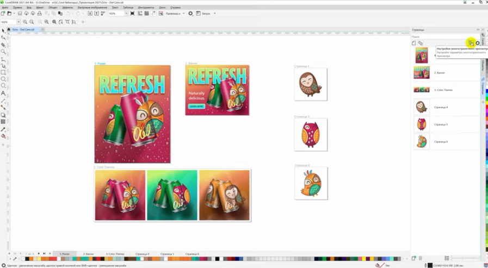The width and height of the screenshot is (488, 268).
Task: Activate the Text tool
Action: [x=3, y=94]
